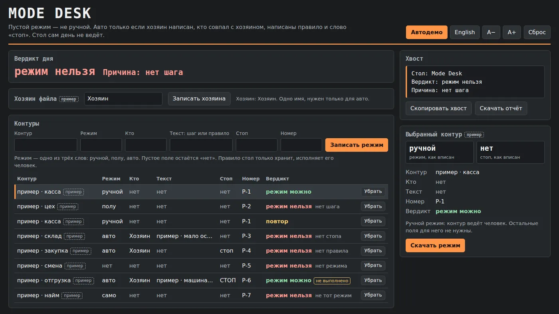Click the Скачать режим button

coord(435,245)
